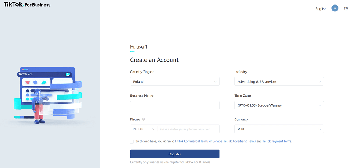Tick the terms agreement checkbox
Screen dimensions: 351x168
pyautogui.click(x=132, y=141)
